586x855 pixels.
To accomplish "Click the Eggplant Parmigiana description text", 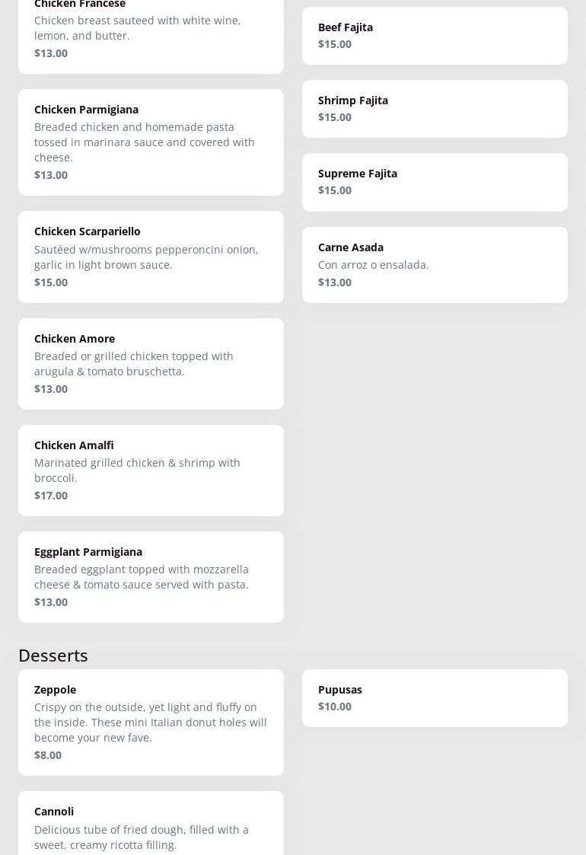I will coord(142,577).
